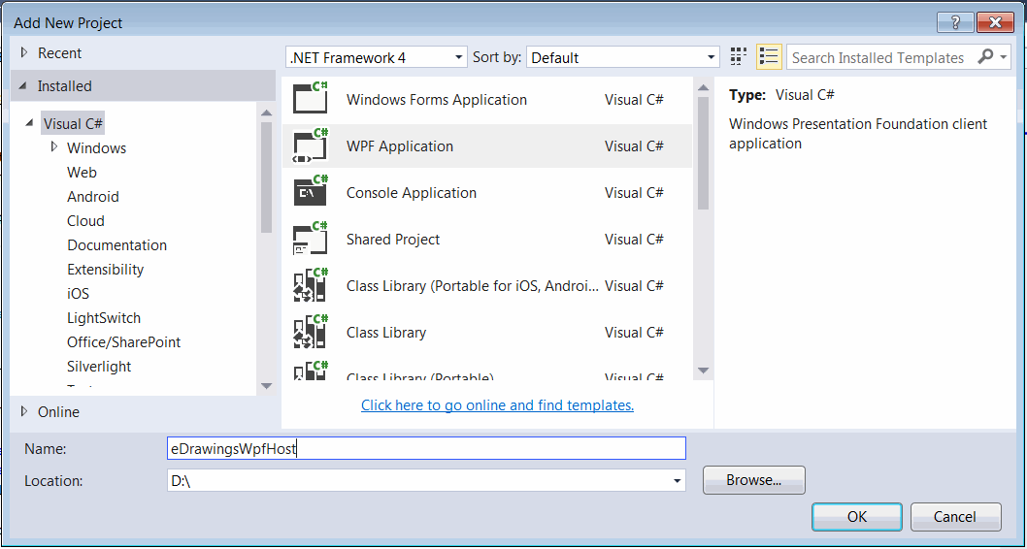
Task: Click the Windows Forms Application name text
Action: coord(436,100)
